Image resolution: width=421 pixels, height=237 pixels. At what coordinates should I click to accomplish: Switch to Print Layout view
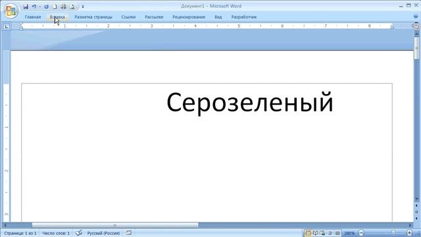pyautogui.click(x=309, y=233)
